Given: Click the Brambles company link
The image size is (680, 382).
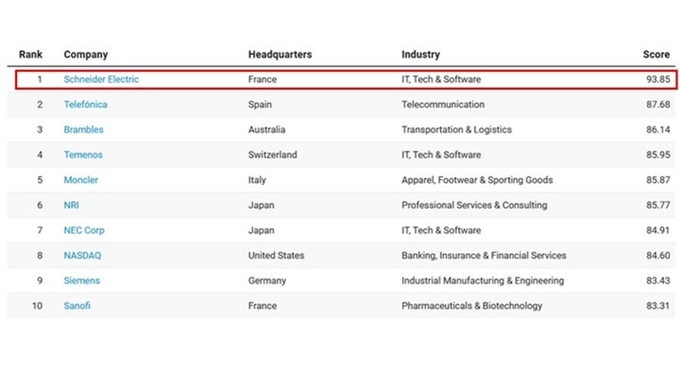Looking at the screenshot, I should tap(83, 129).
